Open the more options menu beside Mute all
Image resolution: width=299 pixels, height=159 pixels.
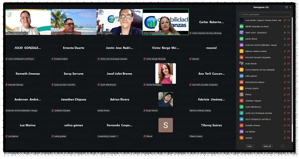click(x=282, y=146)
